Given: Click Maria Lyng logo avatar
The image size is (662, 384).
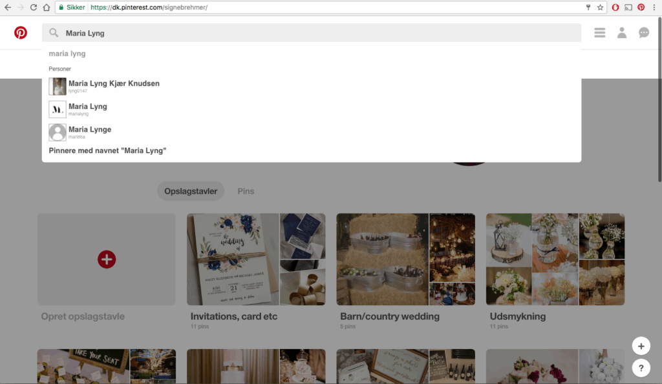Looking at the screenshot, I should (58, 109).
